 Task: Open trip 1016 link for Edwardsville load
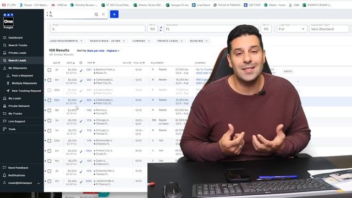89,171
